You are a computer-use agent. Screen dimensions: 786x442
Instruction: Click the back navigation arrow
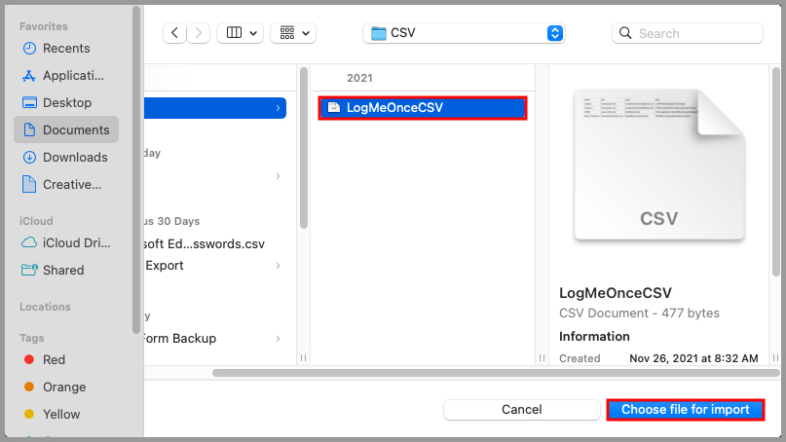pos(175,33)
